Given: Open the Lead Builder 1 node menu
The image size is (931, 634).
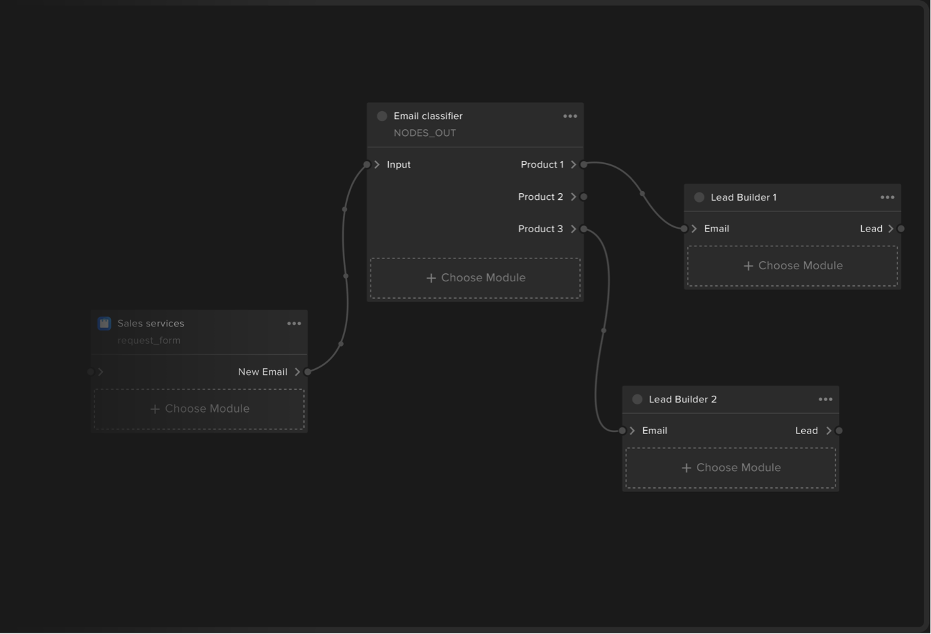Looking at the screenshot, I should click(x=887, y=197).
